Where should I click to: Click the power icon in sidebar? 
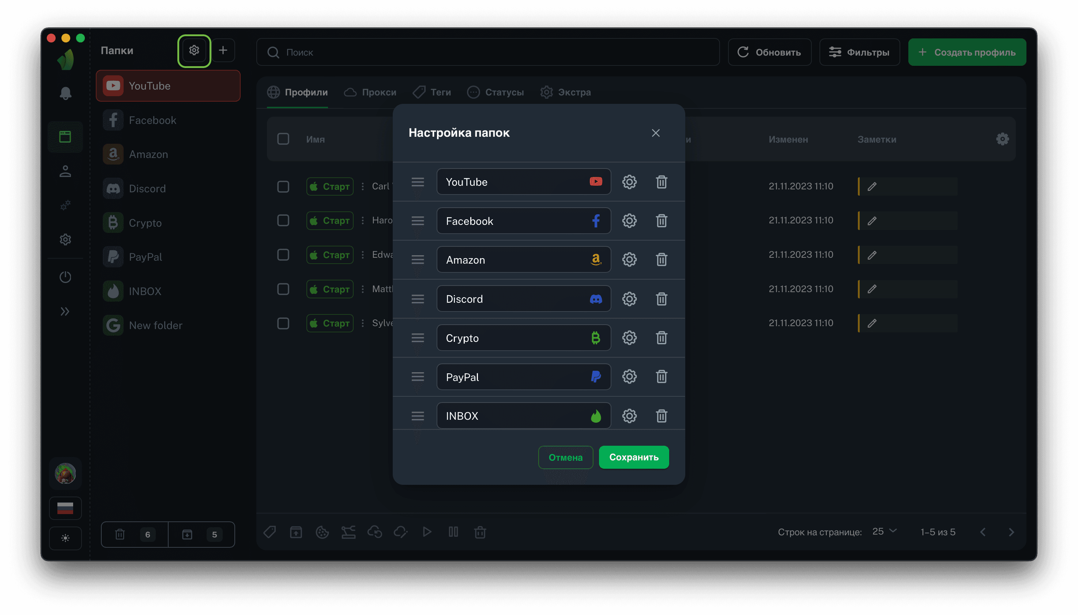[65, 277]
